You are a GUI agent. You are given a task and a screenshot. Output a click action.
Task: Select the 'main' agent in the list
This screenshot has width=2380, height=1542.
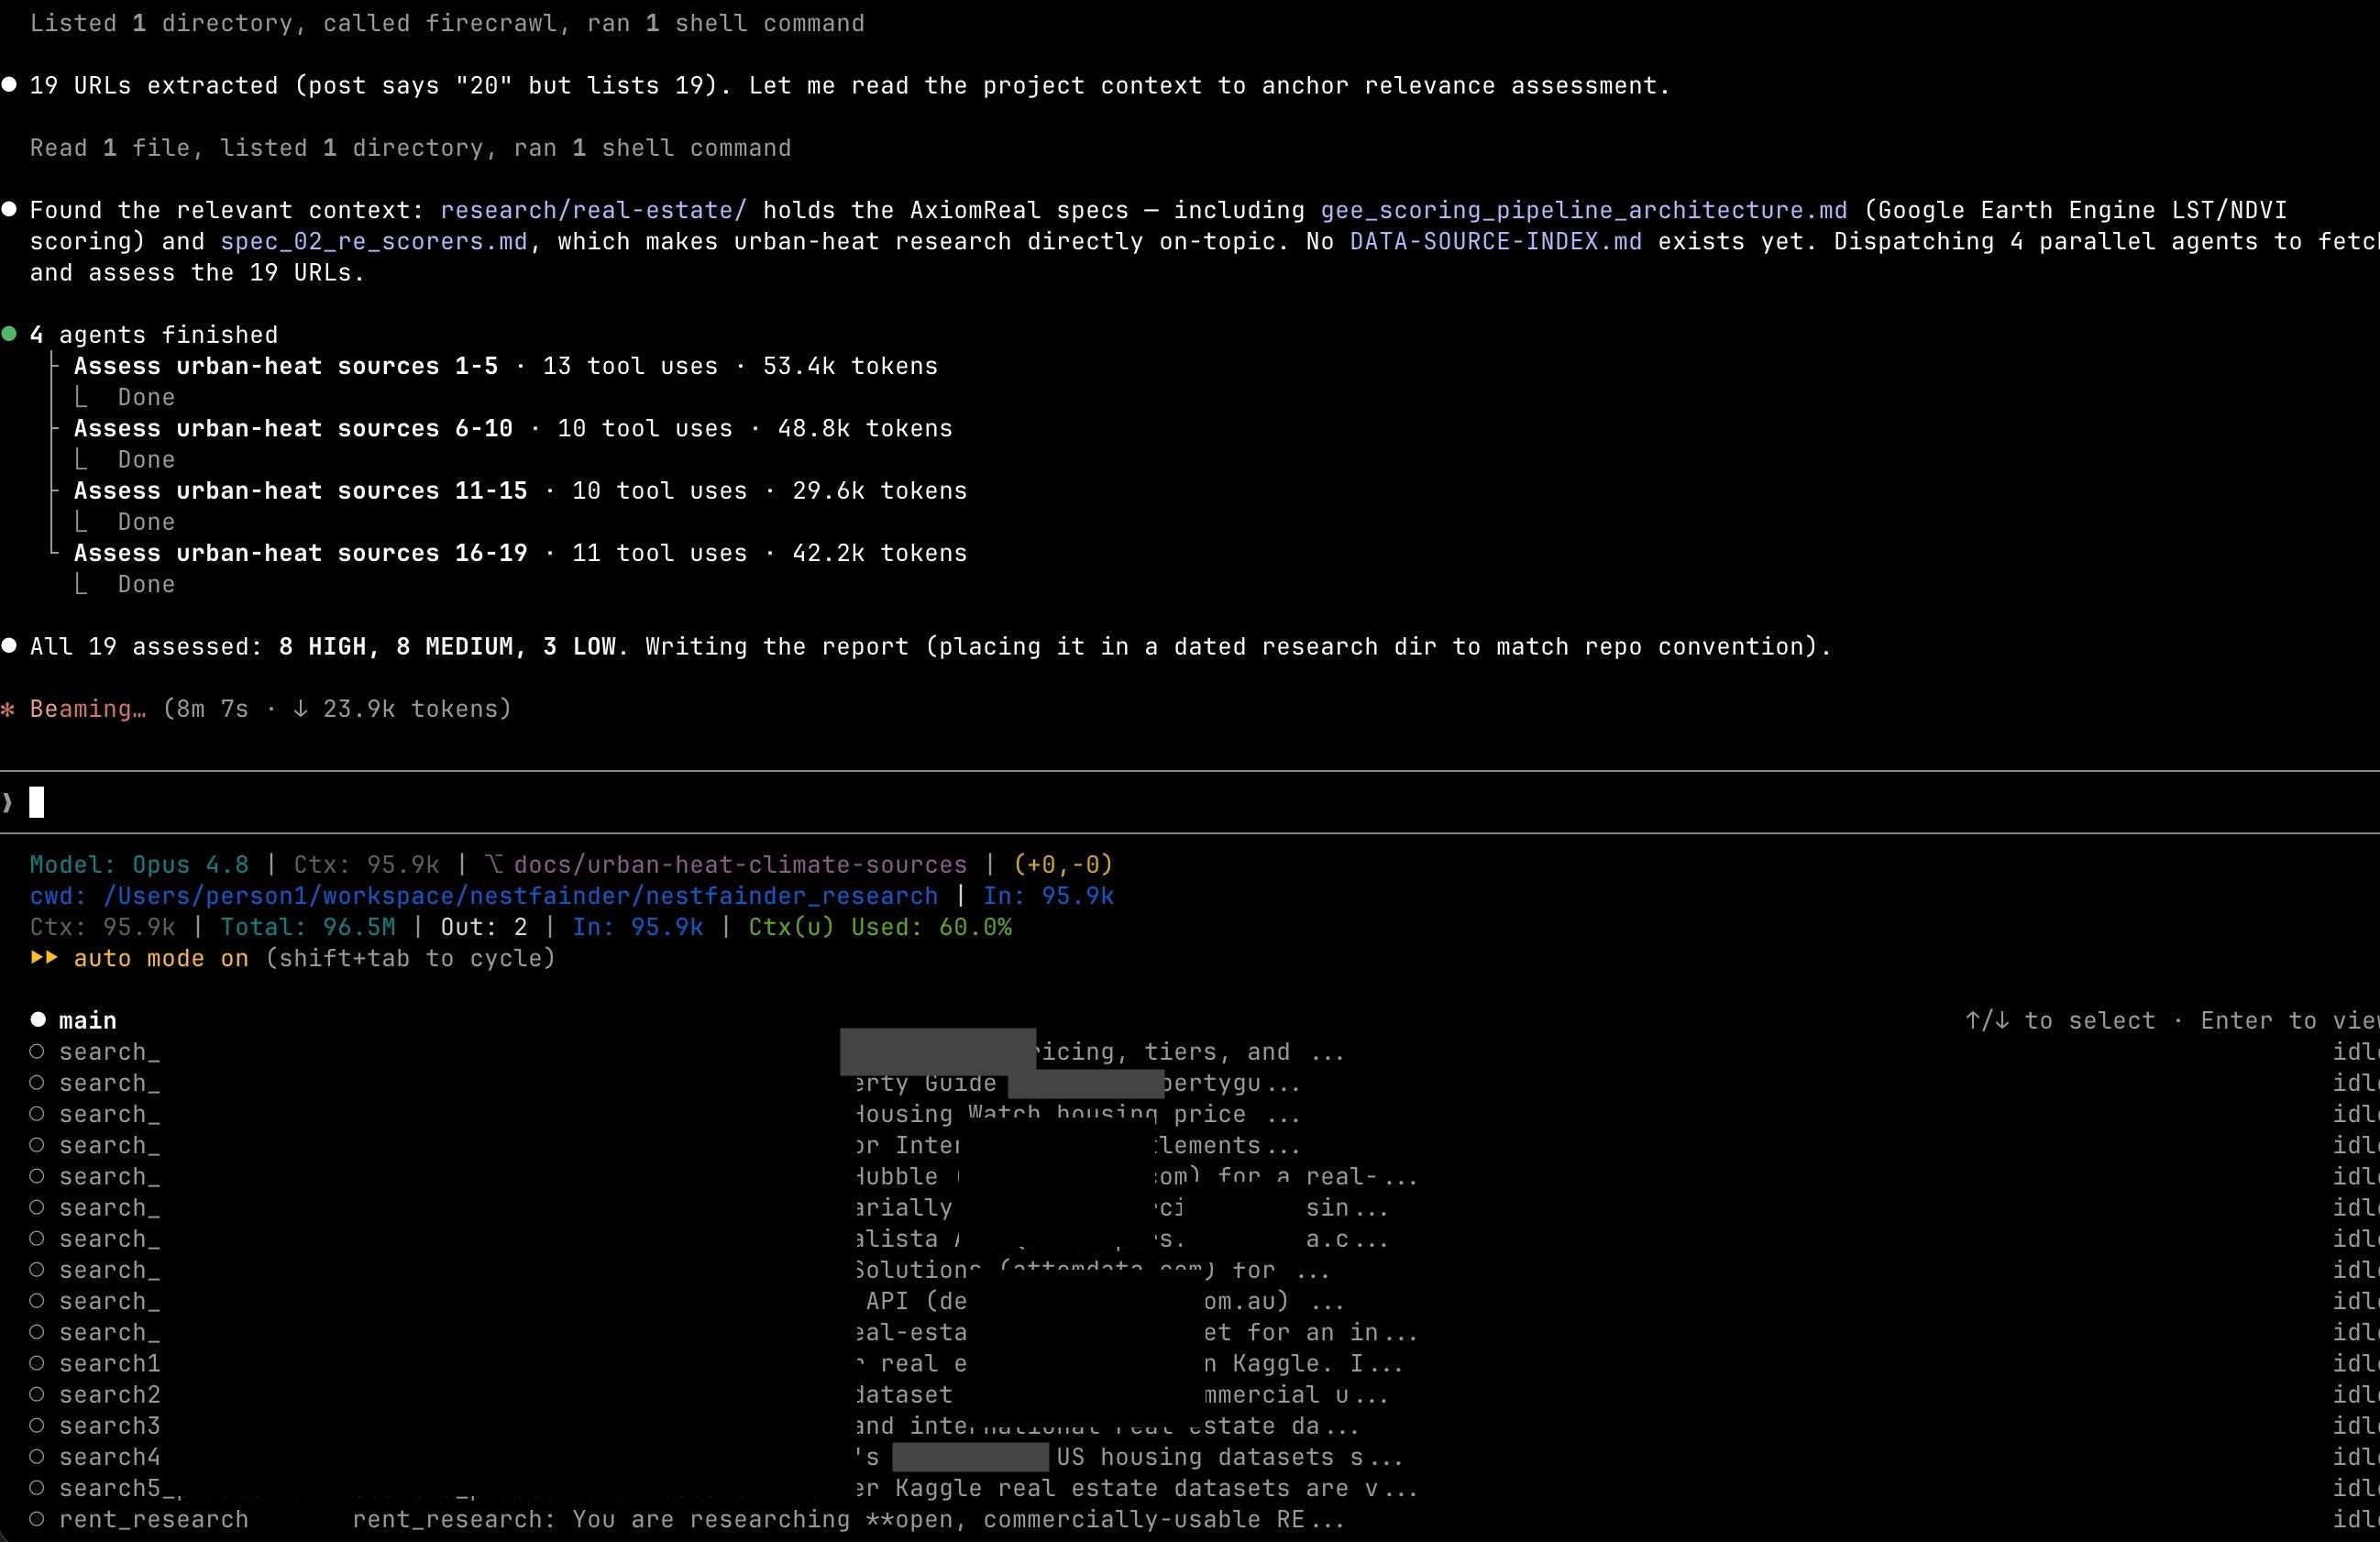(x=87, y=1020)
